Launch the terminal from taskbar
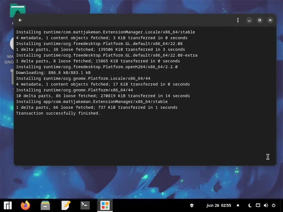Screen dimensions: 283x212 pos(85,205)
